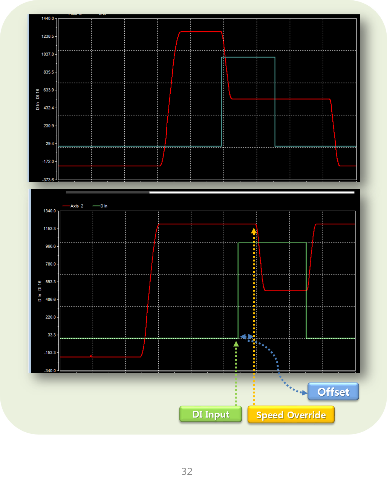Click the -340.0 y-axis label in the lower chart

[x=50, y=370]
